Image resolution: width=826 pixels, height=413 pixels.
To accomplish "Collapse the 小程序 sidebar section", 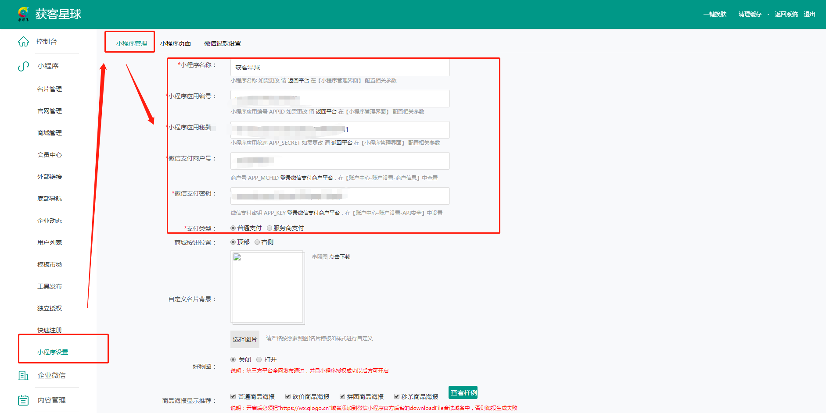I will (x=48, y=66).
